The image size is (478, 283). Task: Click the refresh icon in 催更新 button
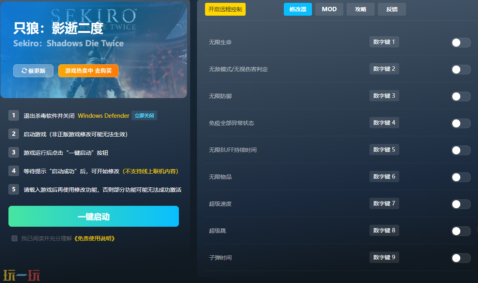[24, 71]
